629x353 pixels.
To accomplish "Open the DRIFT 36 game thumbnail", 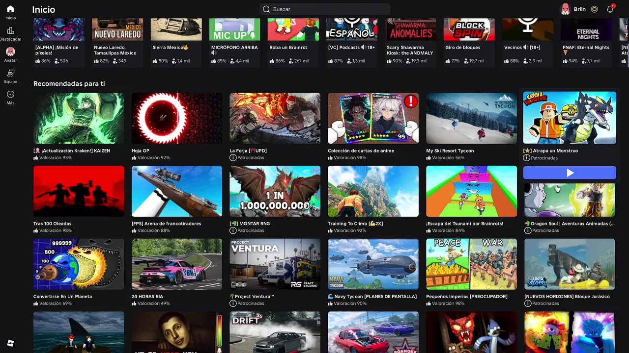I will pyautogui.click(x=275, y=332).
